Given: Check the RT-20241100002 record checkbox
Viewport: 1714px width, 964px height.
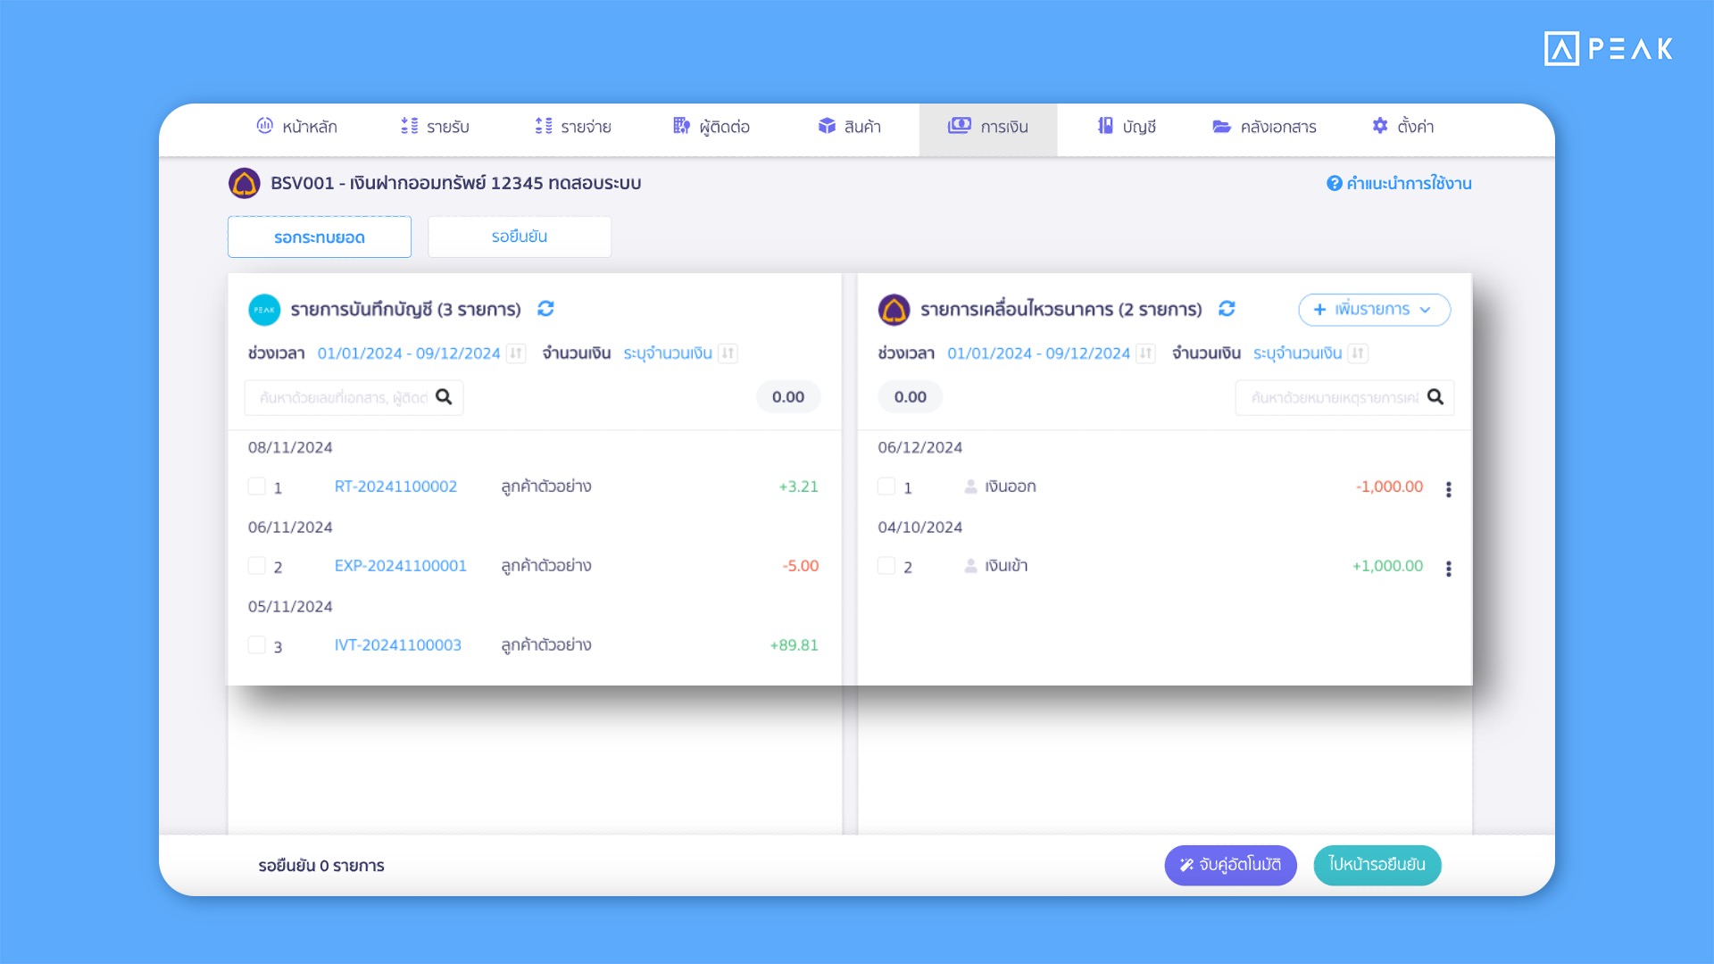Looking at the screenshot, I should click(x=257, y=486).
